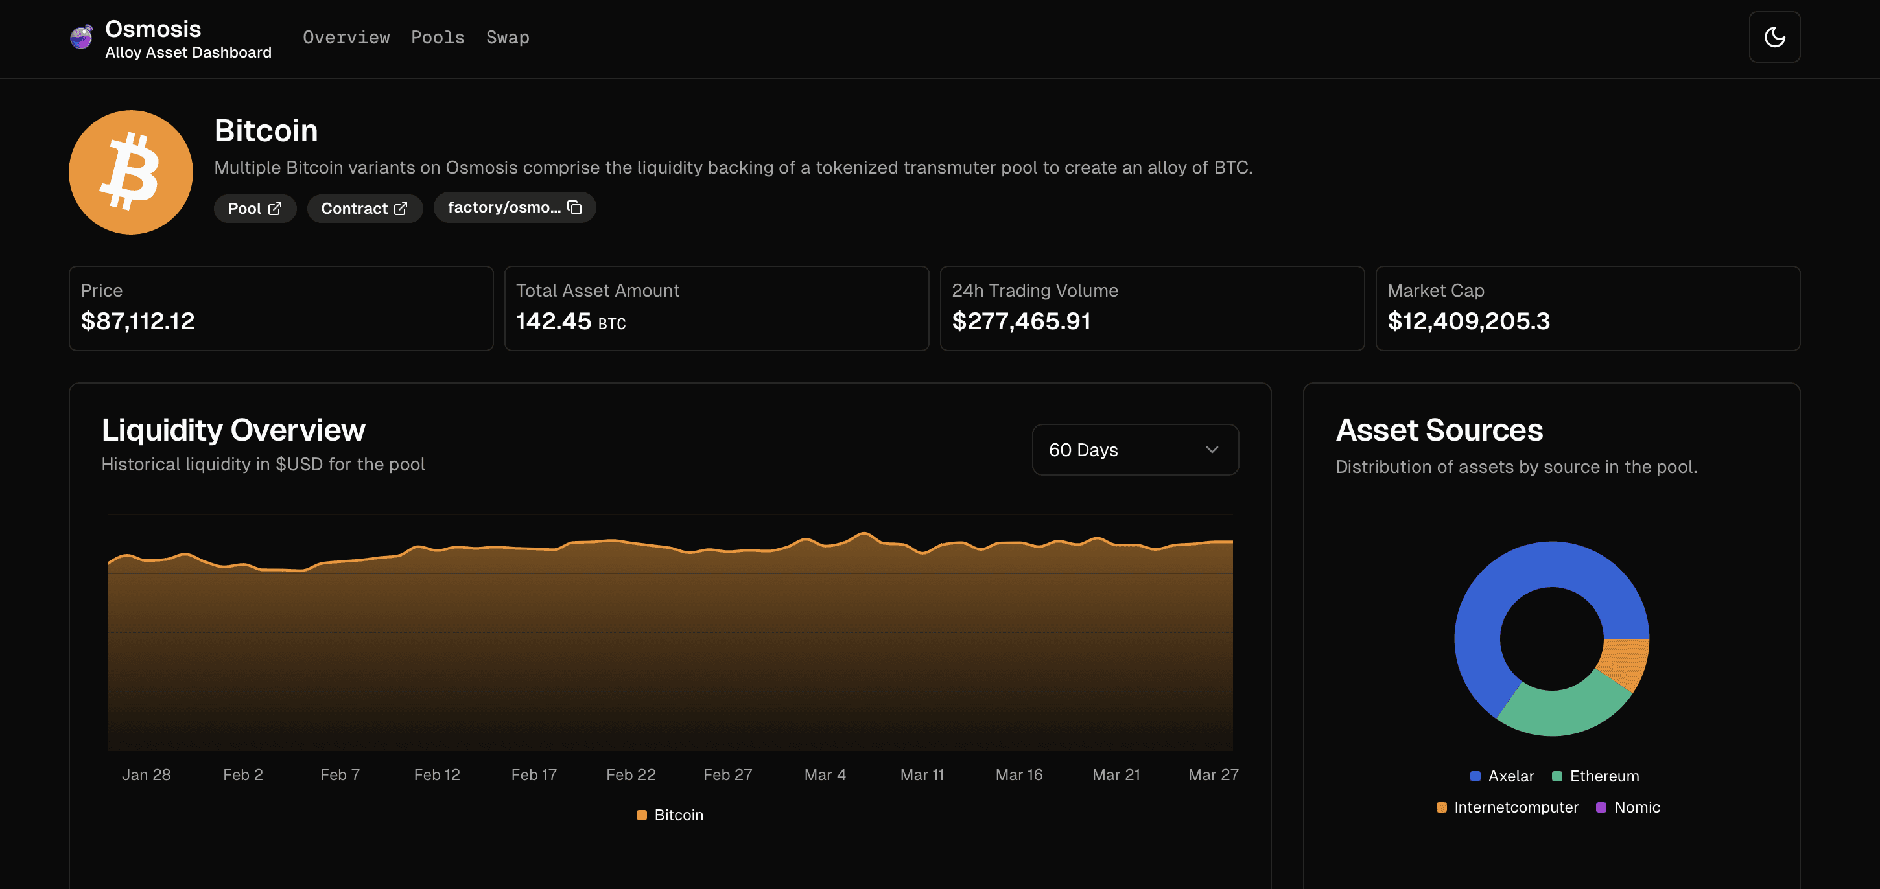
Task: Toggle the Ethereum legend entry
Action: click(1595, 776)
